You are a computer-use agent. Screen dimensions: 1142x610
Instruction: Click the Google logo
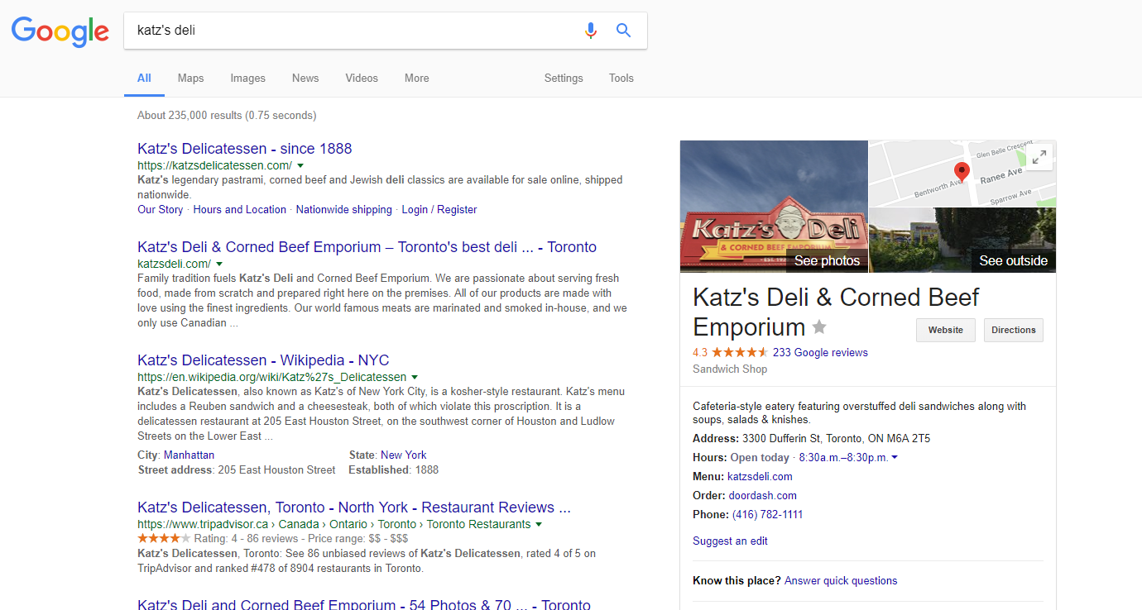pos(60,31)
